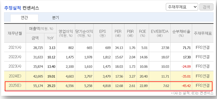Click net debt ratio 17.30
217x99 pixels.
tap(187, 57)
